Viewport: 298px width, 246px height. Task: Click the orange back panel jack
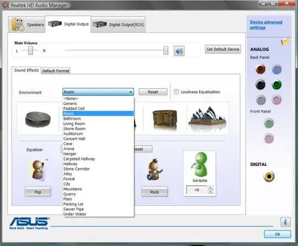[260, 69]
